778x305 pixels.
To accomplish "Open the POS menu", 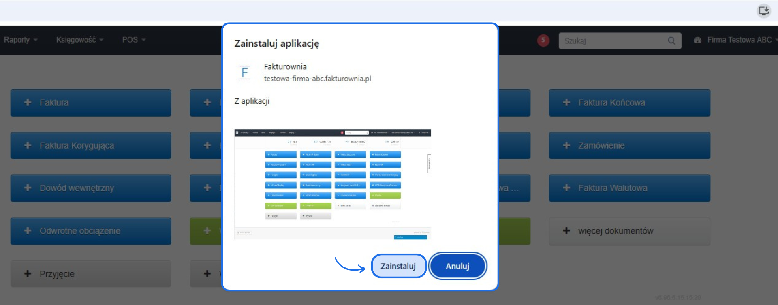I will (134, 40).
